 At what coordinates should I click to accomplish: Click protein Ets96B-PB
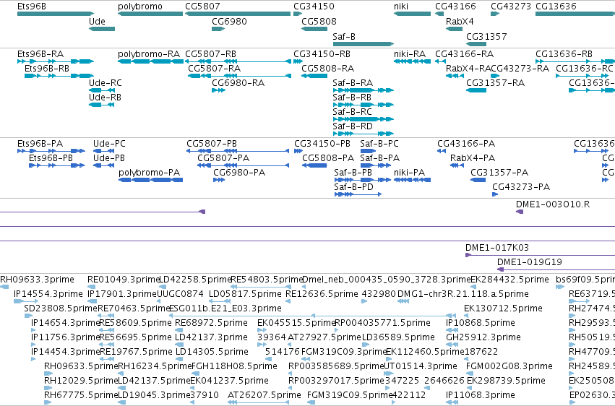(57, 165)
